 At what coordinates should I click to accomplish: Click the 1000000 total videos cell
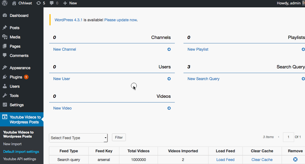(x=138, y=160)
